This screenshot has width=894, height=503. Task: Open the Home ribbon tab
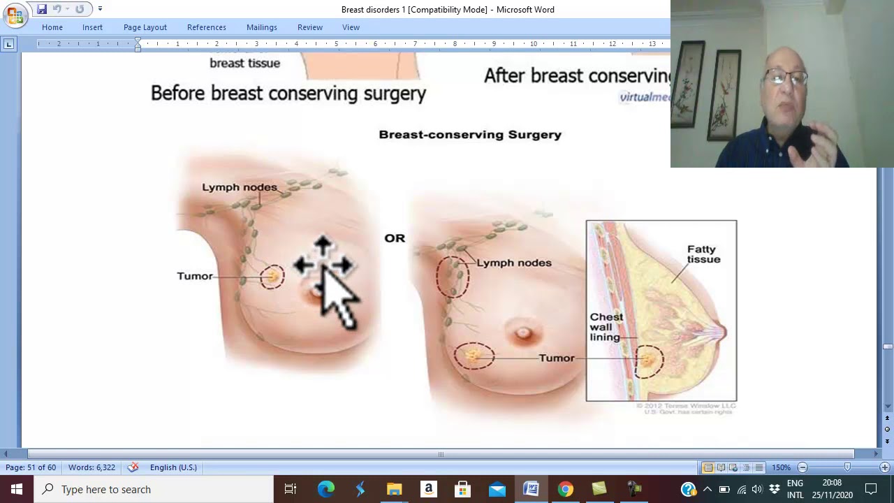[52, 27]
